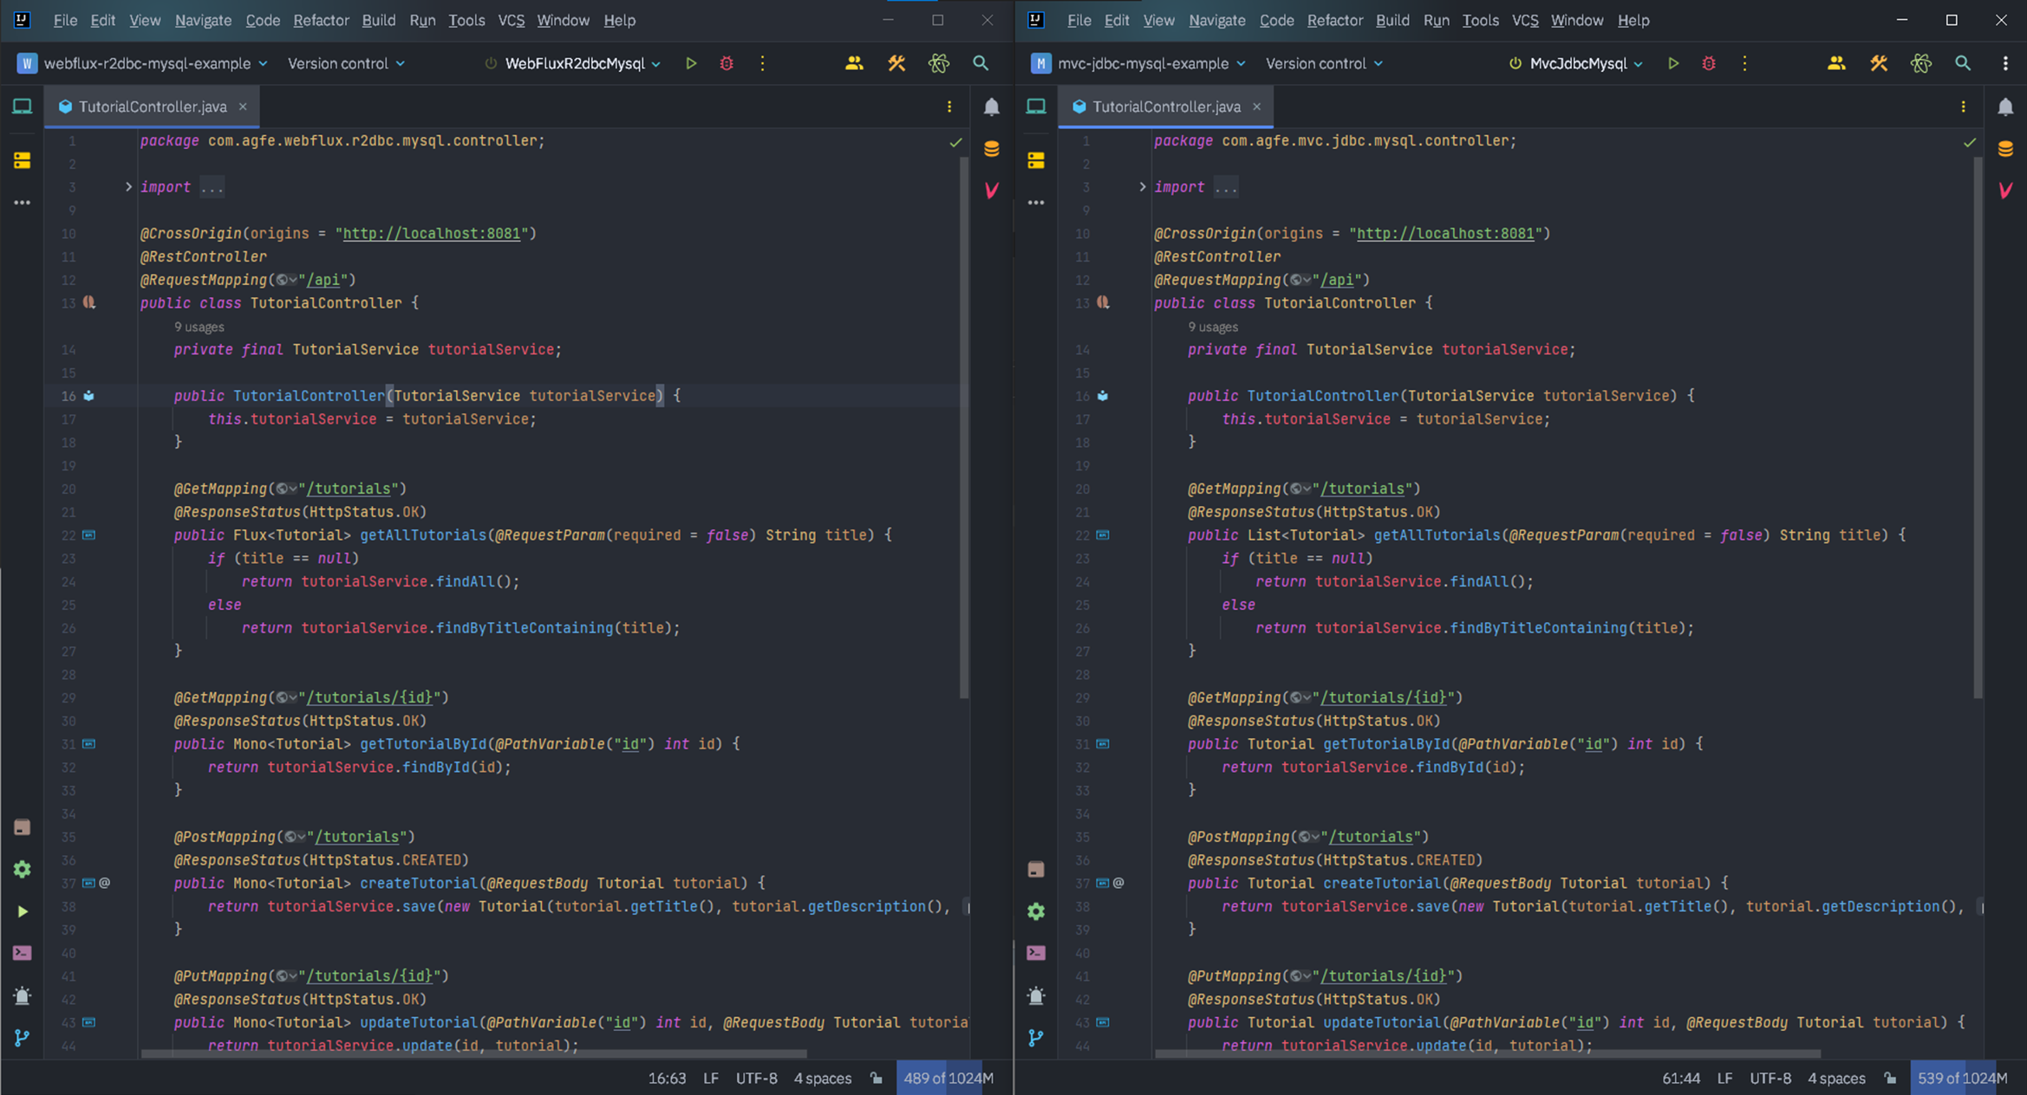Open the Git tool window in the left IDE

point(23,1037)
